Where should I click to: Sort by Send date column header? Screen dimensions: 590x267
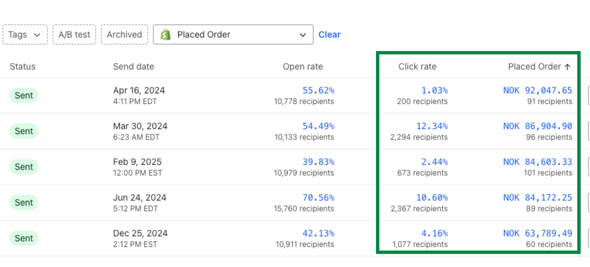click(133, 67)
